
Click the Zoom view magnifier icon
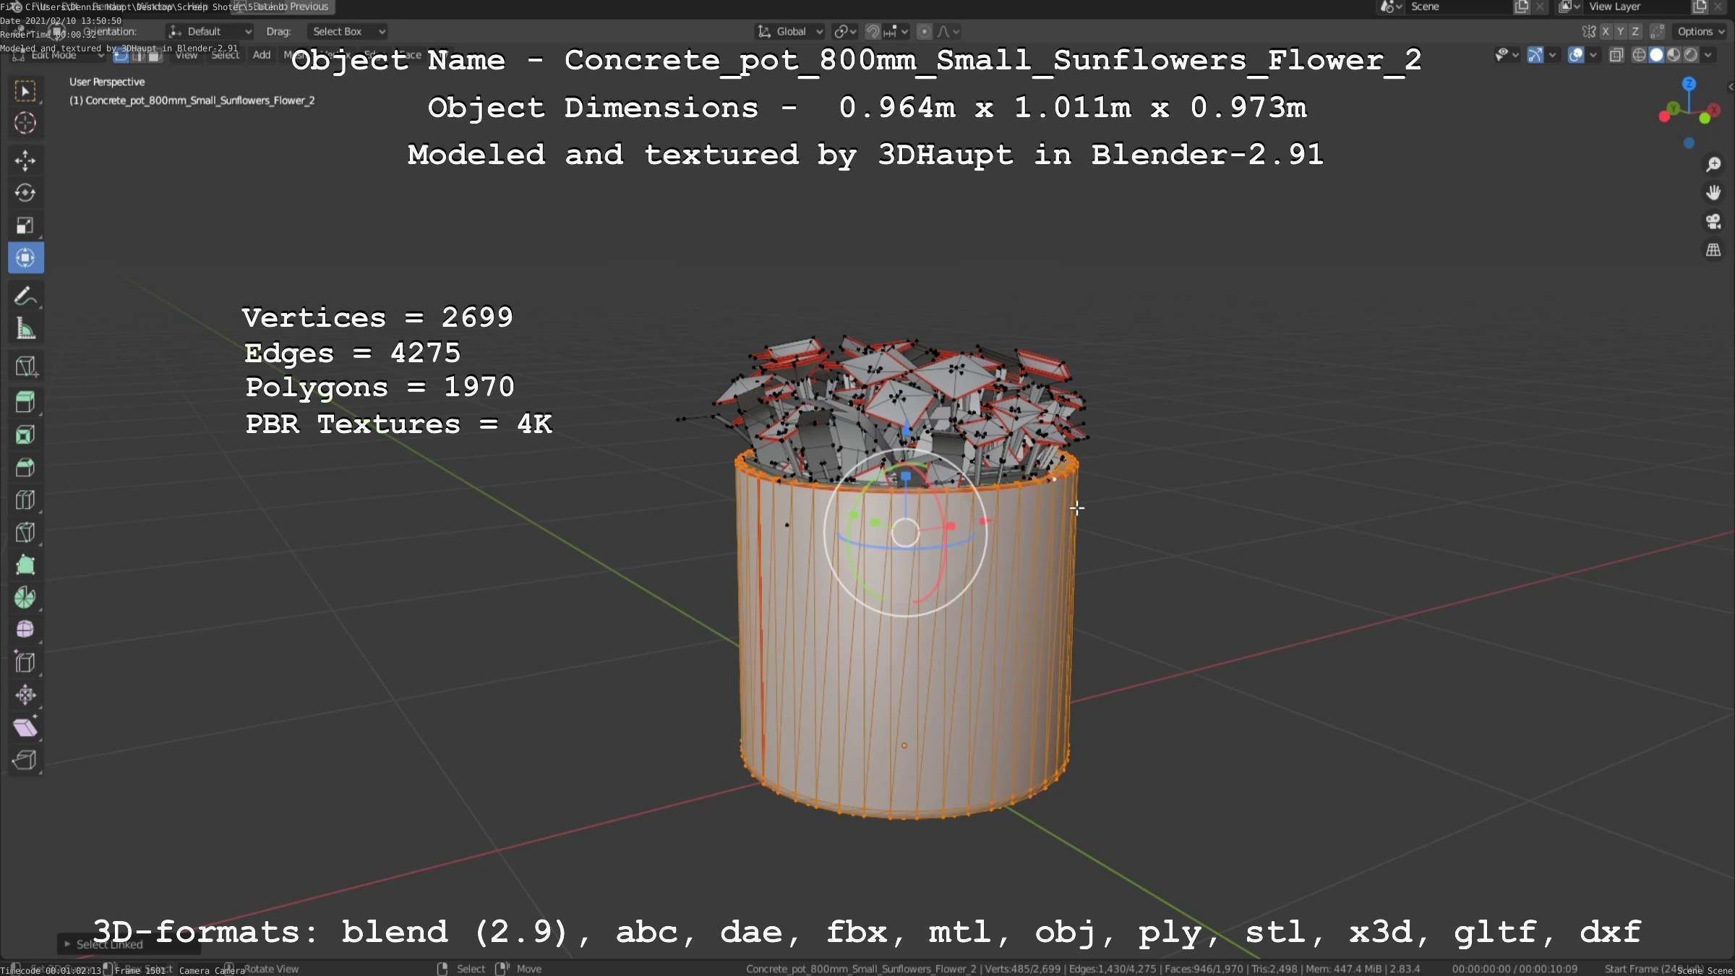coord(1713,165)
